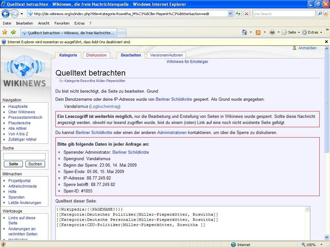Image resolution: width=330 pixels, height=248 pixels.
Task: Open the Print dropdown arrow
Action: [278, 32]
